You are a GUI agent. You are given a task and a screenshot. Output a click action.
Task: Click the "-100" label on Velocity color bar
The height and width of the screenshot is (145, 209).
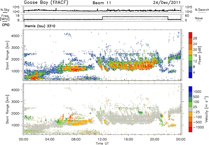point(198,117)
